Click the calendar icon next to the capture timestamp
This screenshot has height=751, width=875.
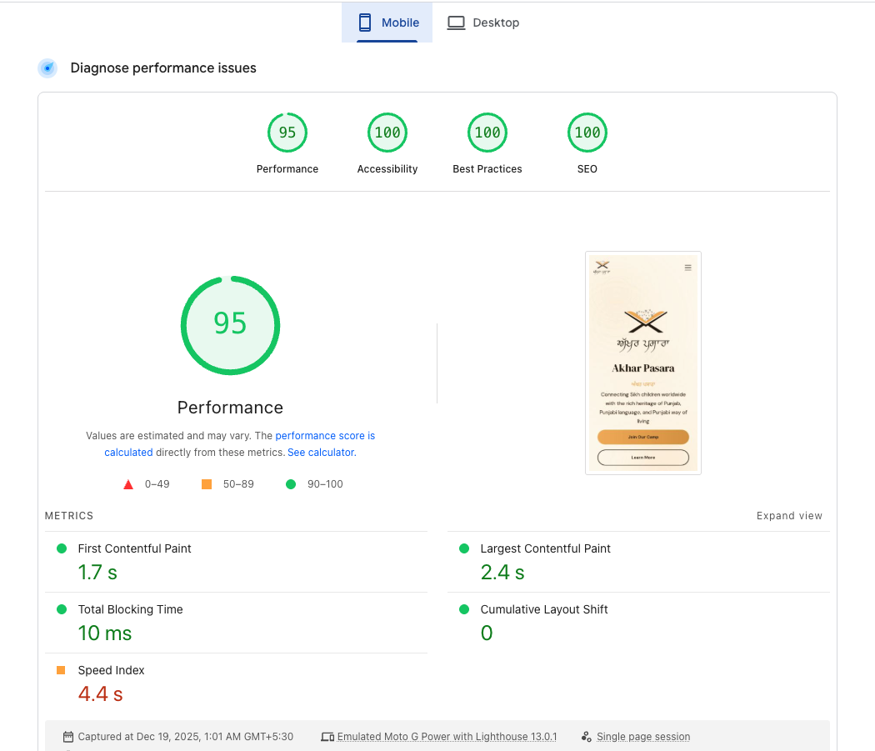point(67,737)
